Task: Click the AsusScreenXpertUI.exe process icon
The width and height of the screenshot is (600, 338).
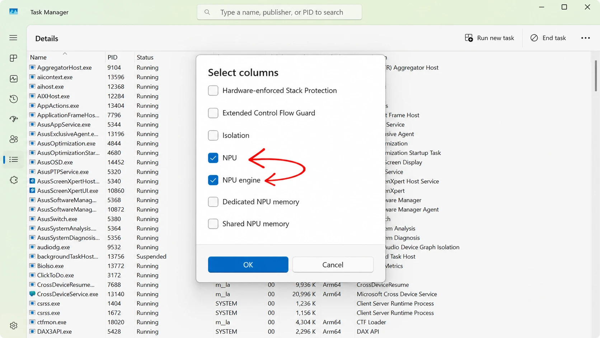Action: point(32,190)
